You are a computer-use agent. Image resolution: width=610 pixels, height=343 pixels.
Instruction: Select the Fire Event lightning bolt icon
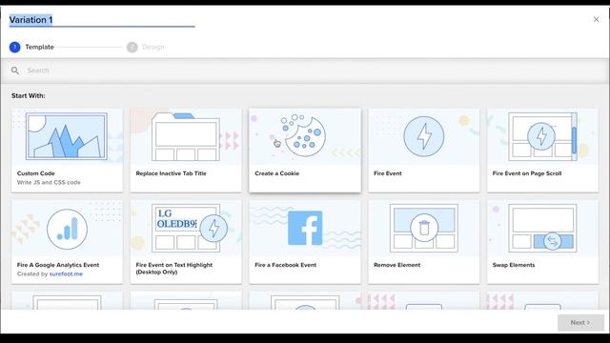coord(423,136)
